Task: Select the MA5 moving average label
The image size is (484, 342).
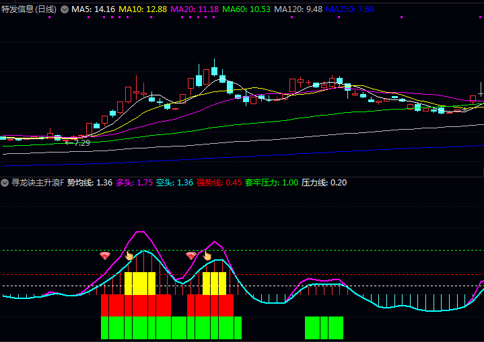Action: tap(93, 9)
